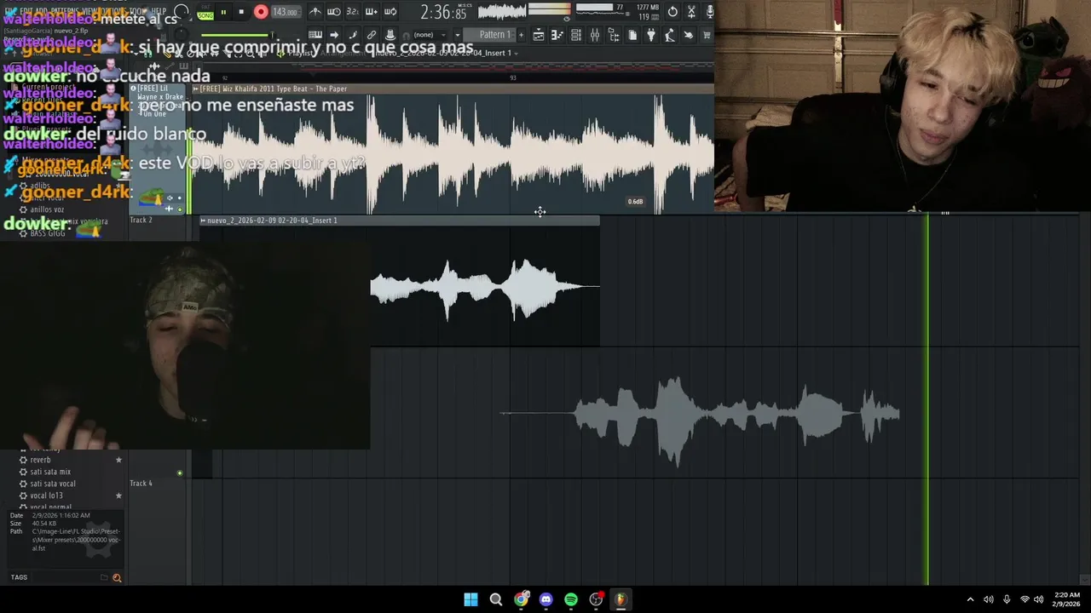The width and height of the screenshot is (1091, 613).
Task: Click the taskbar clock showing 2:20 AM
Action: pyautogui.click(x=1067, y=599)
